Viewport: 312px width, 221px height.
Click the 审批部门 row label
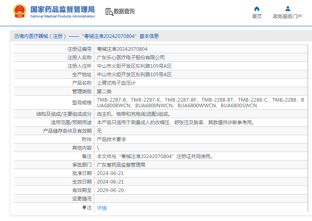click(x=82, y=165)
